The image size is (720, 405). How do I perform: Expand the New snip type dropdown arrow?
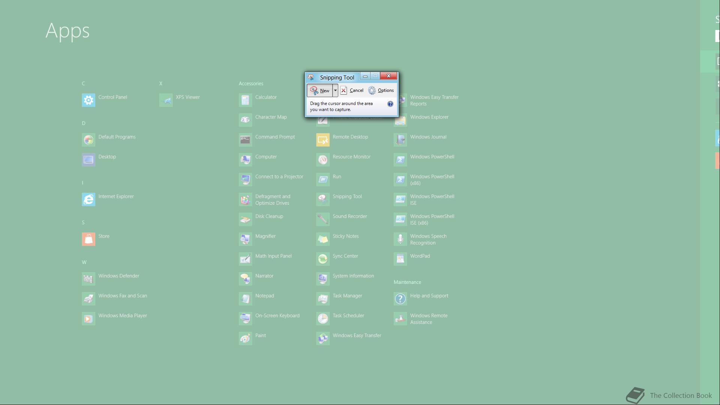(x=335, y=90)
